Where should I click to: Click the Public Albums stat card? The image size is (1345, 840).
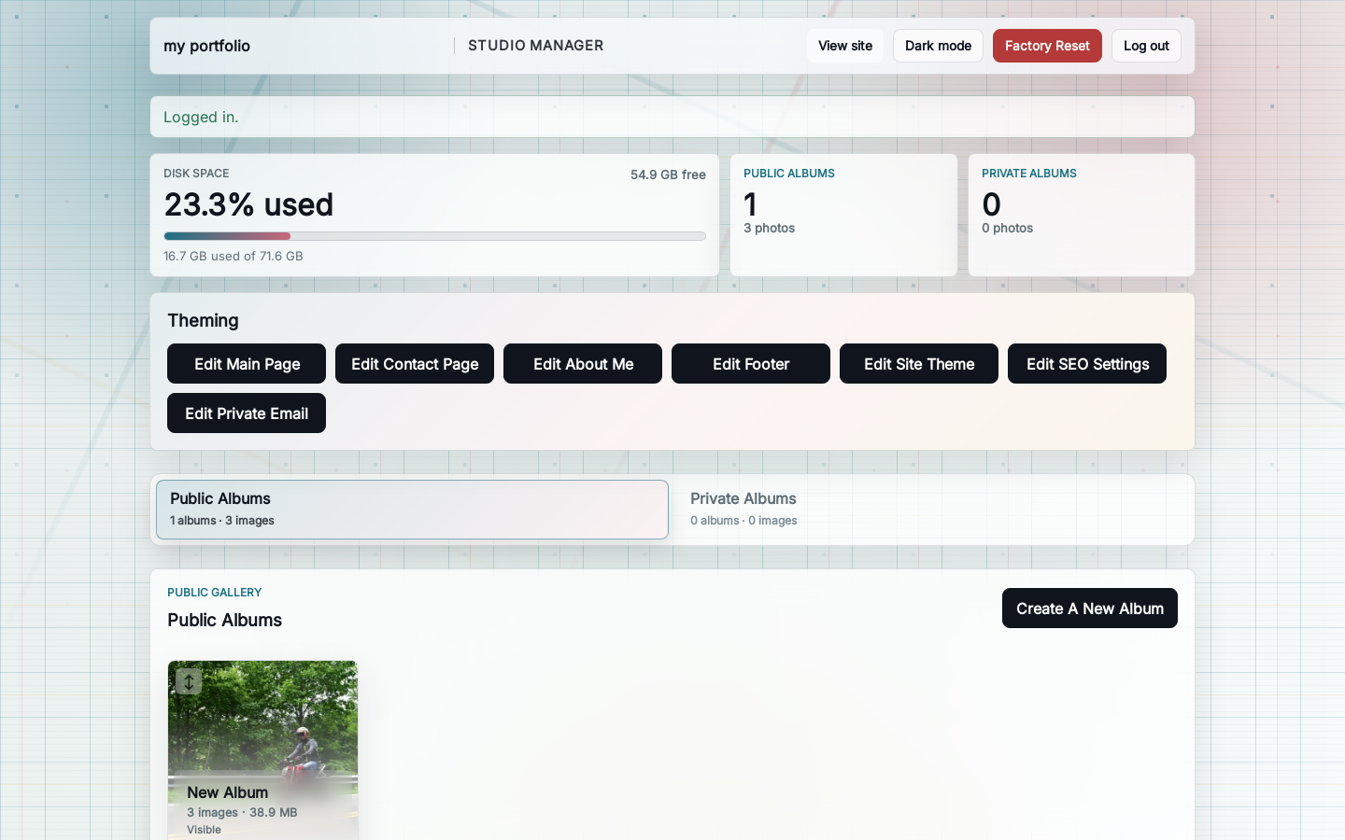tap(843, 215)
